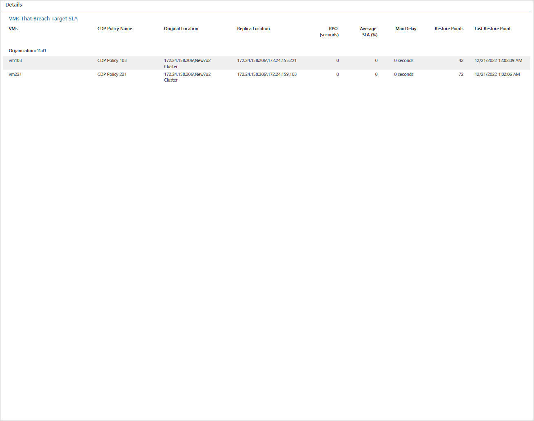The image size is (534, 421).
Task: Sort by the Average SLA (%) column
Action: tap(368, 31)
